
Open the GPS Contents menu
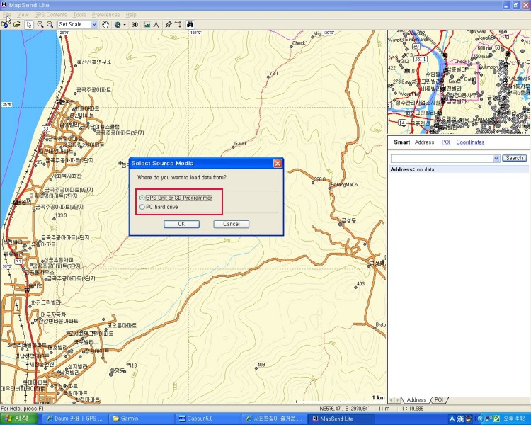51,15
